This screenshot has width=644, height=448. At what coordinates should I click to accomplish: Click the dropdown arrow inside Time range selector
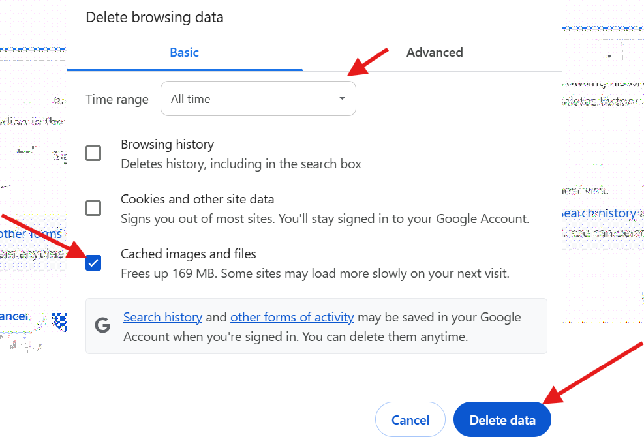pos(342,98)
